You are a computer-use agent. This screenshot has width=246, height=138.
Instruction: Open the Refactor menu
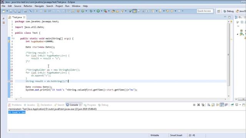coord(28,6)
